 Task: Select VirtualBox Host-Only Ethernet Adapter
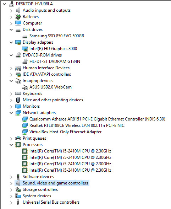coord(65,132)
